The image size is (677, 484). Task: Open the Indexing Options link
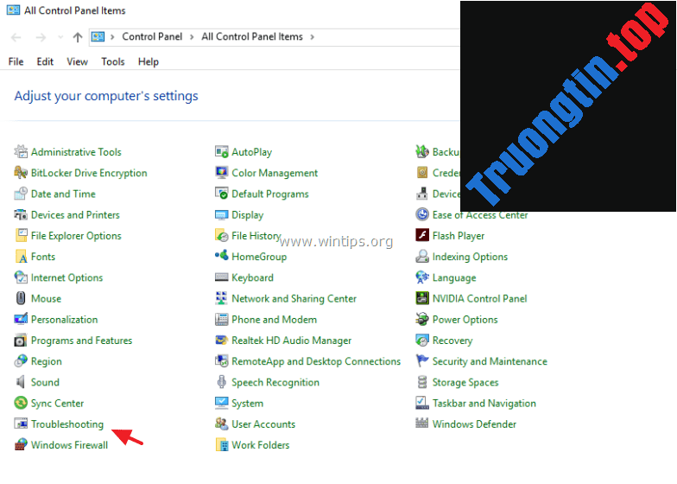[470, 257]
